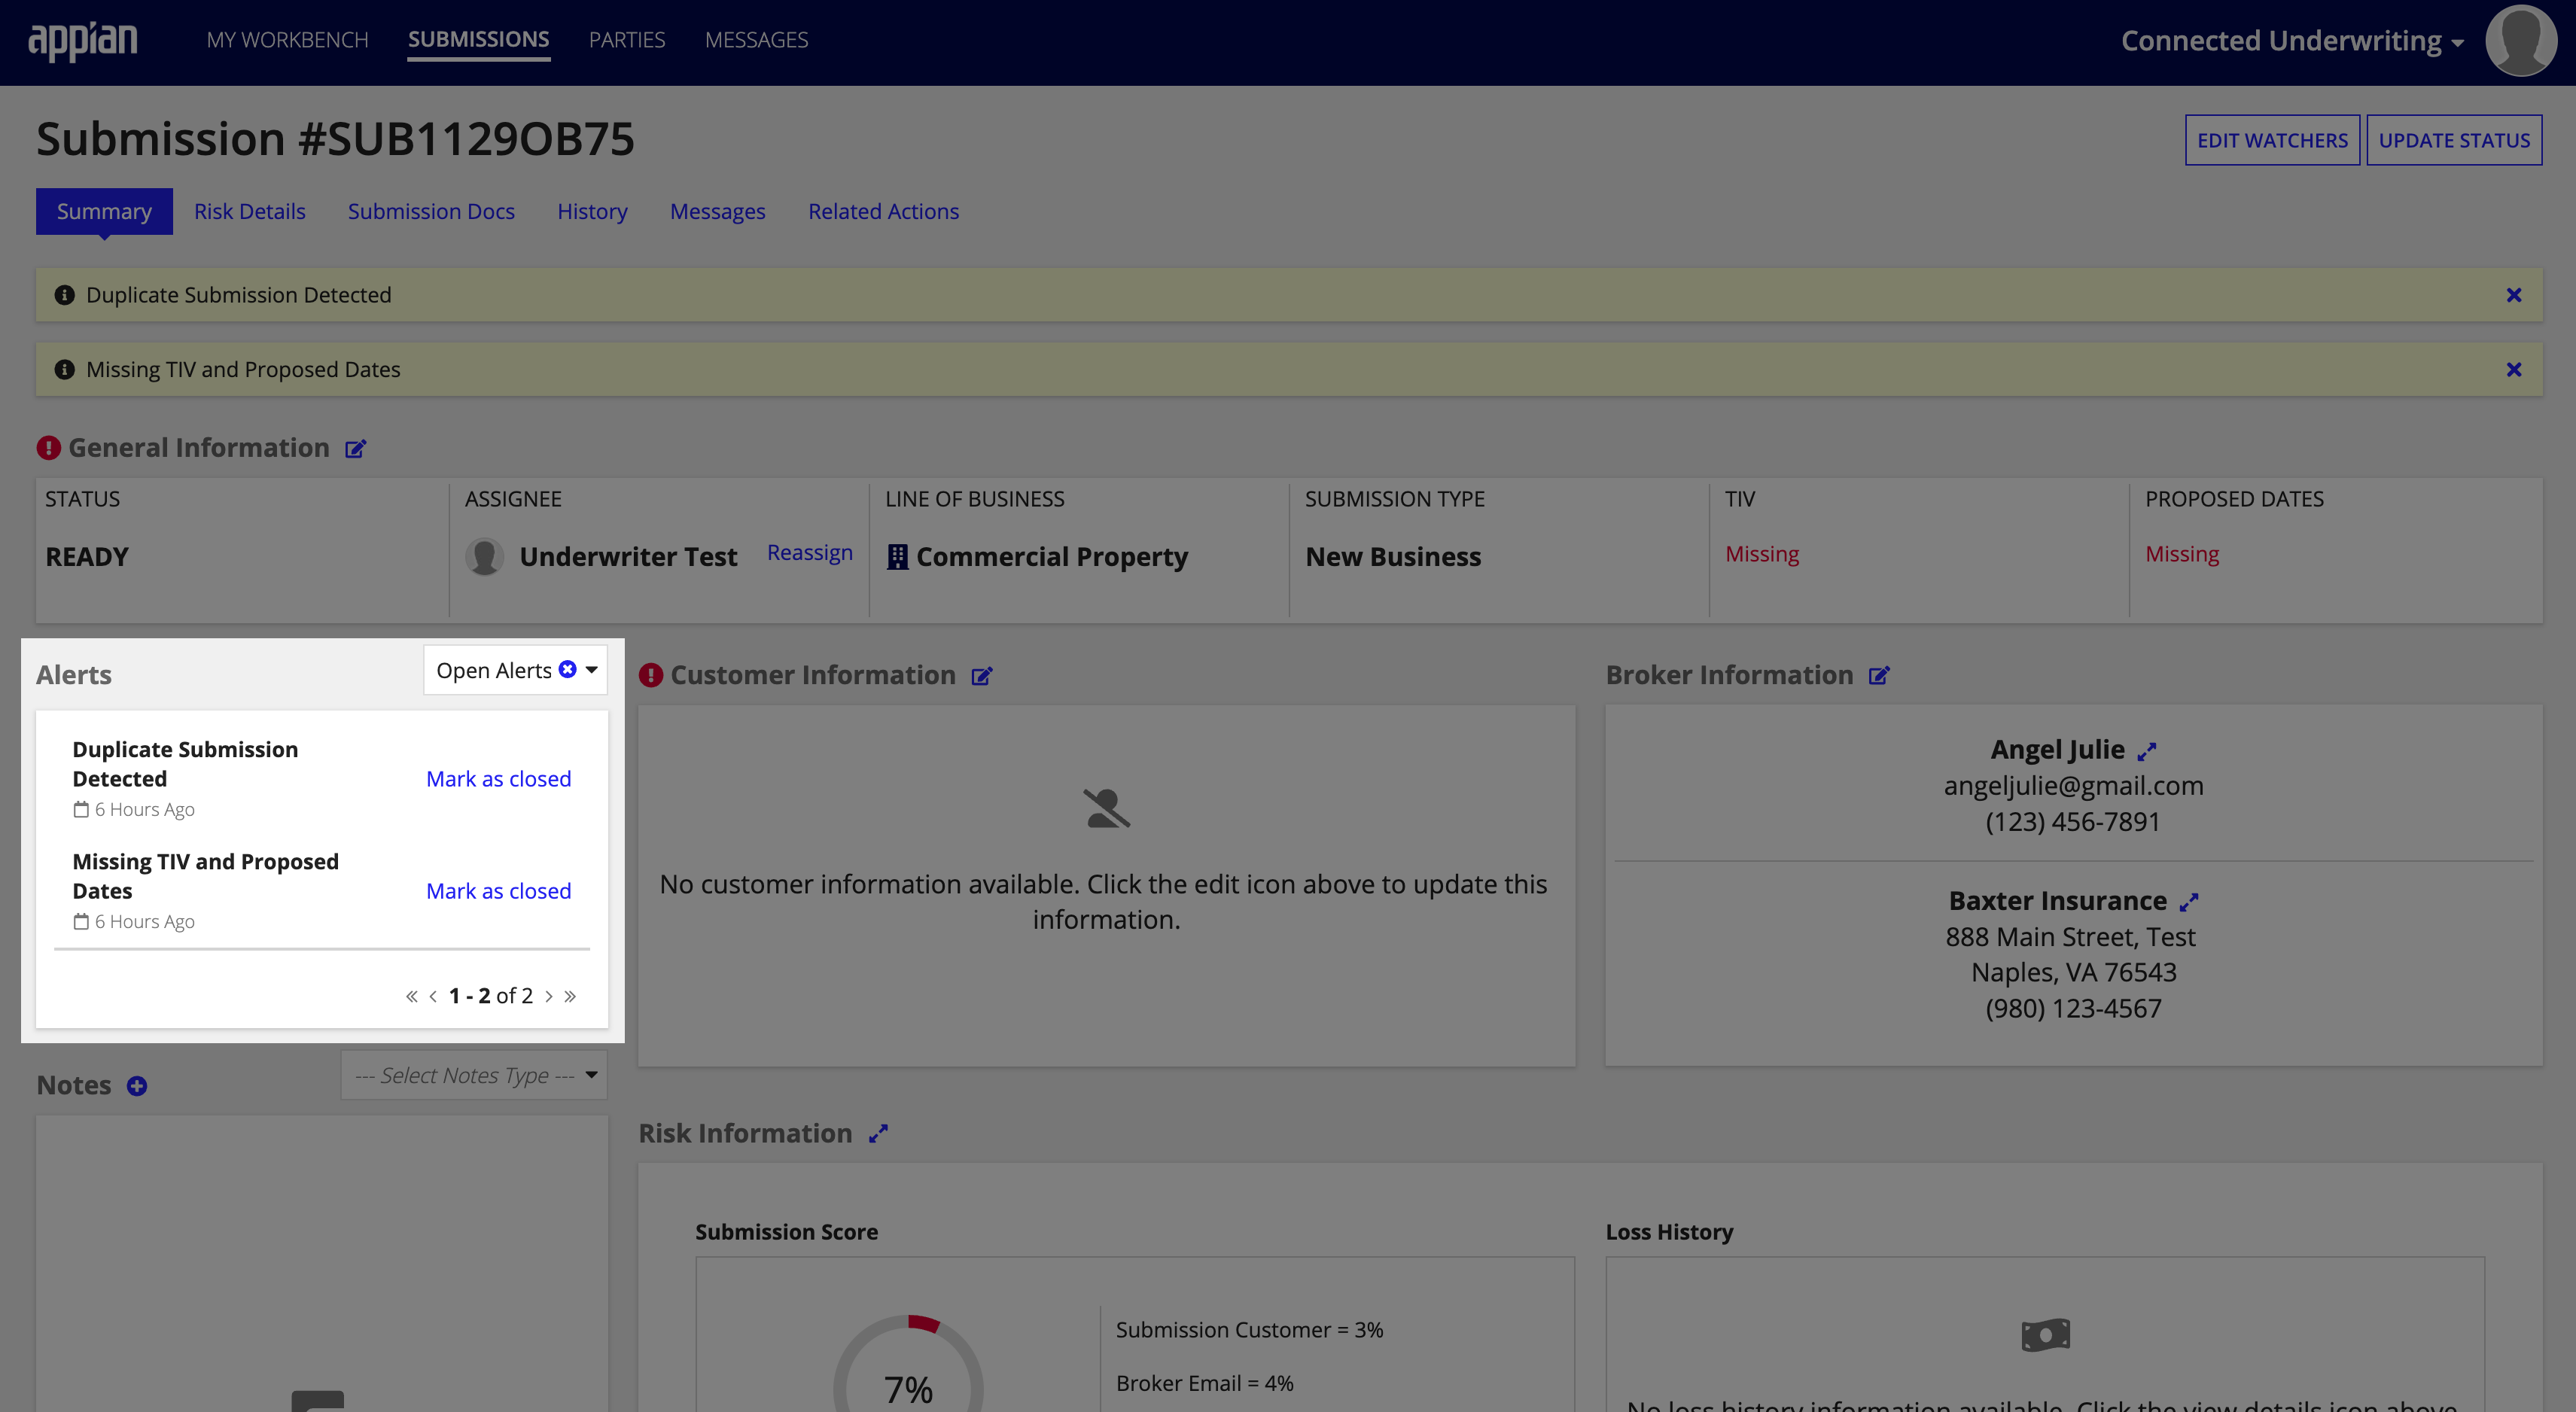Switch to the Related Actions tab
This screenshot has width=2576, height=1412.
pos(883,212)
